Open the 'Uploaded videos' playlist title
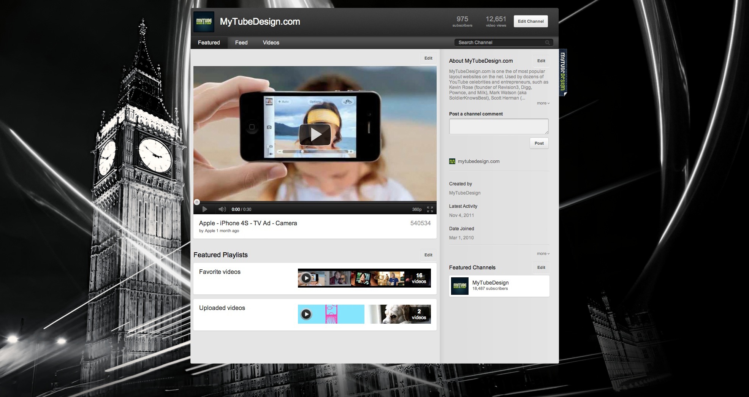This screenshot has height=397, width=749. pyautogui.click(x=222, y=308)
